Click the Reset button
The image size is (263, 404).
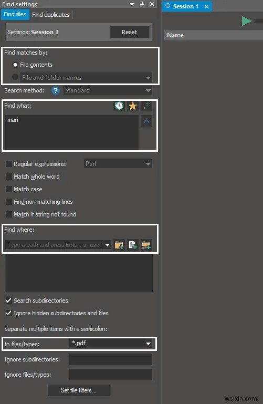pyautogui.click(x=130, y=32)
